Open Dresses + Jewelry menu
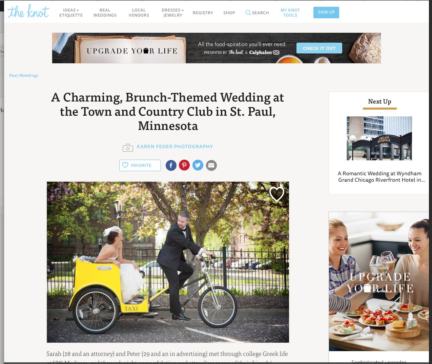This screenshot has height=364, width=432. point(173,13)
